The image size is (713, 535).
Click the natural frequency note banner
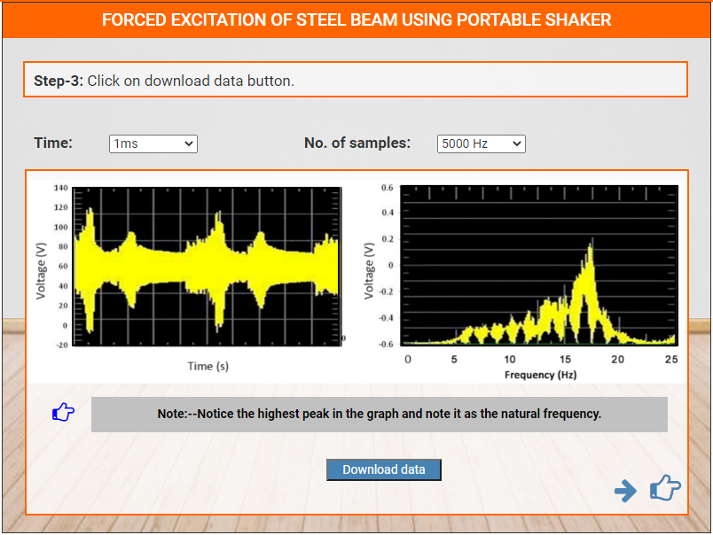[379, 414]
